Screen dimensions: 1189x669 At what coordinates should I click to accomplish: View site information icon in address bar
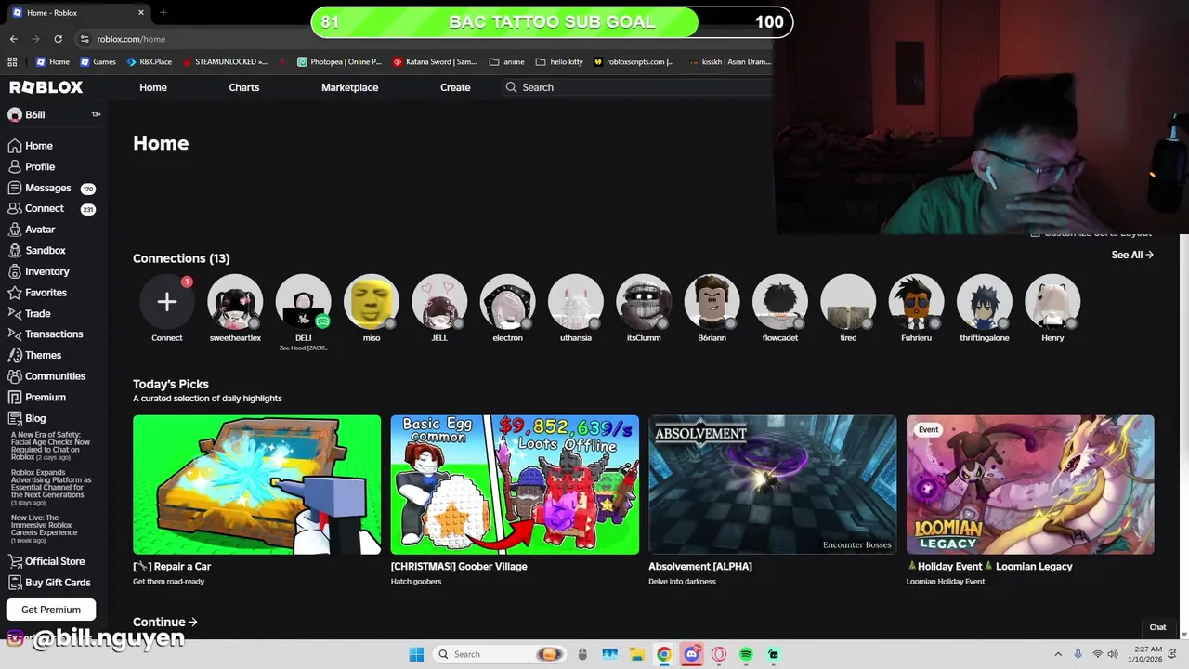tap(85, 39)
